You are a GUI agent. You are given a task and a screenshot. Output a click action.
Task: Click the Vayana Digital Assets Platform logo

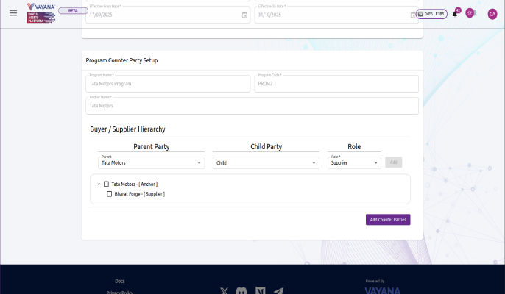coord(40,13)
